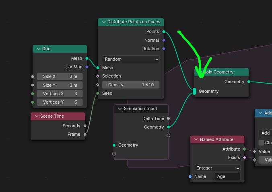Toggle the Clamp checkbox on Add node
This screenshot has height=192, width=272.
(x=261, y=143)
